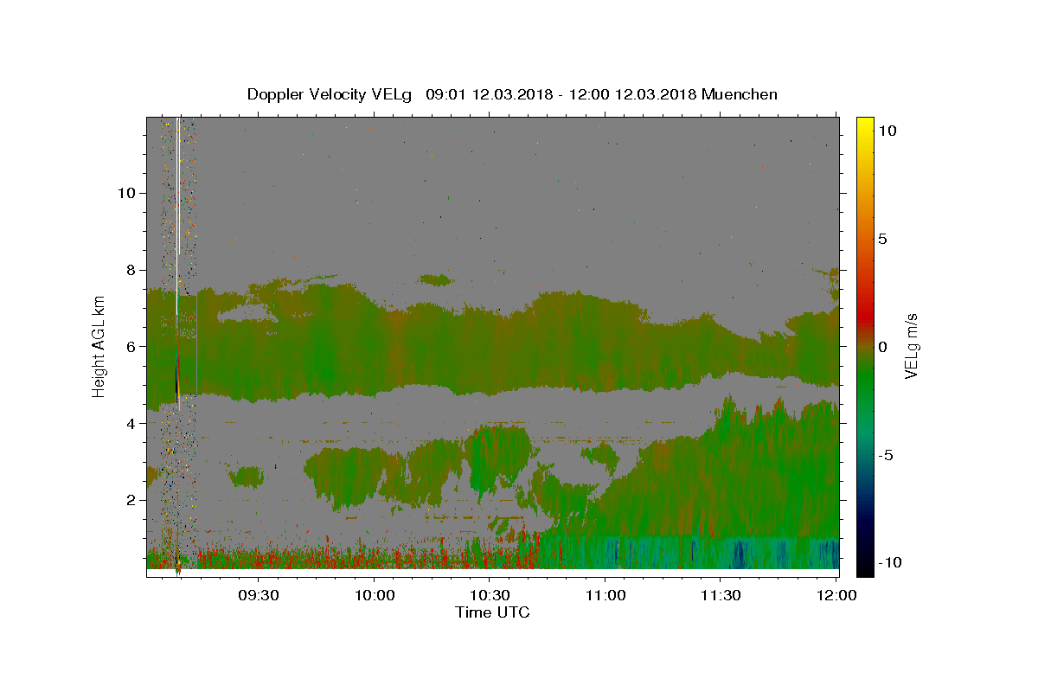
Task: Click the colorbar tick label -10
Action: (x=891, y=562)
